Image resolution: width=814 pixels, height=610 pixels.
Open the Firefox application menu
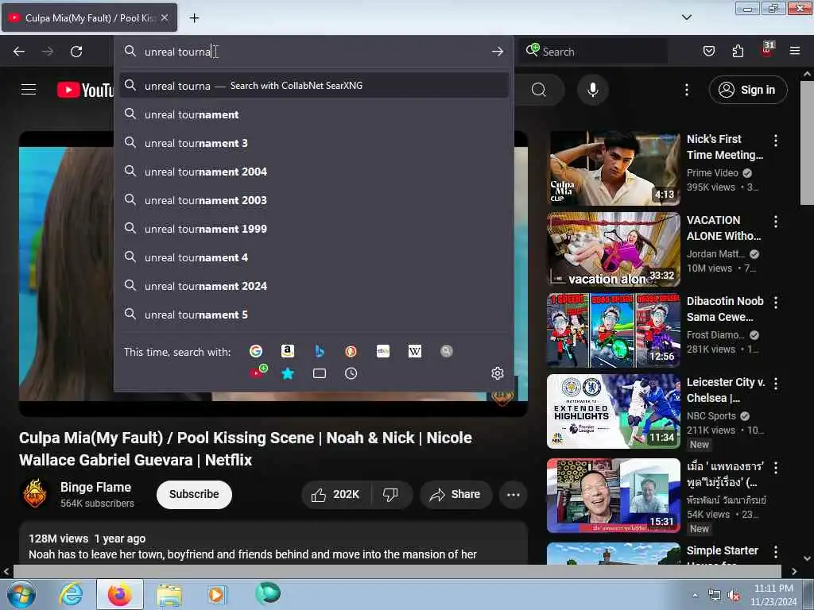(795, 51)
